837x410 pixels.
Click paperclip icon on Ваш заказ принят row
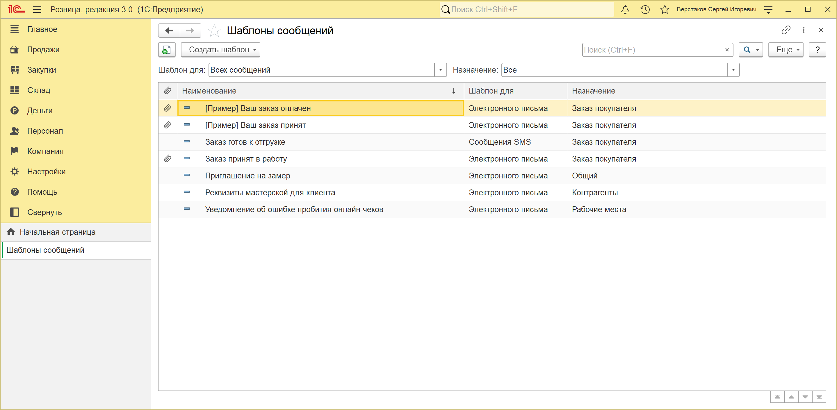168,125
